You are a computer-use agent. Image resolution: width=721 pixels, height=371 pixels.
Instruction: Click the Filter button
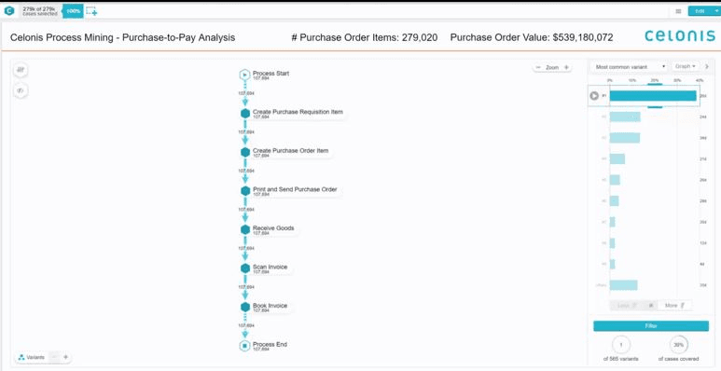click(x=651, y=326)
